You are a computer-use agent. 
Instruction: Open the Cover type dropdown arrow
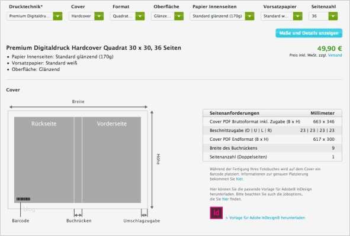click(x=99, y=16)
